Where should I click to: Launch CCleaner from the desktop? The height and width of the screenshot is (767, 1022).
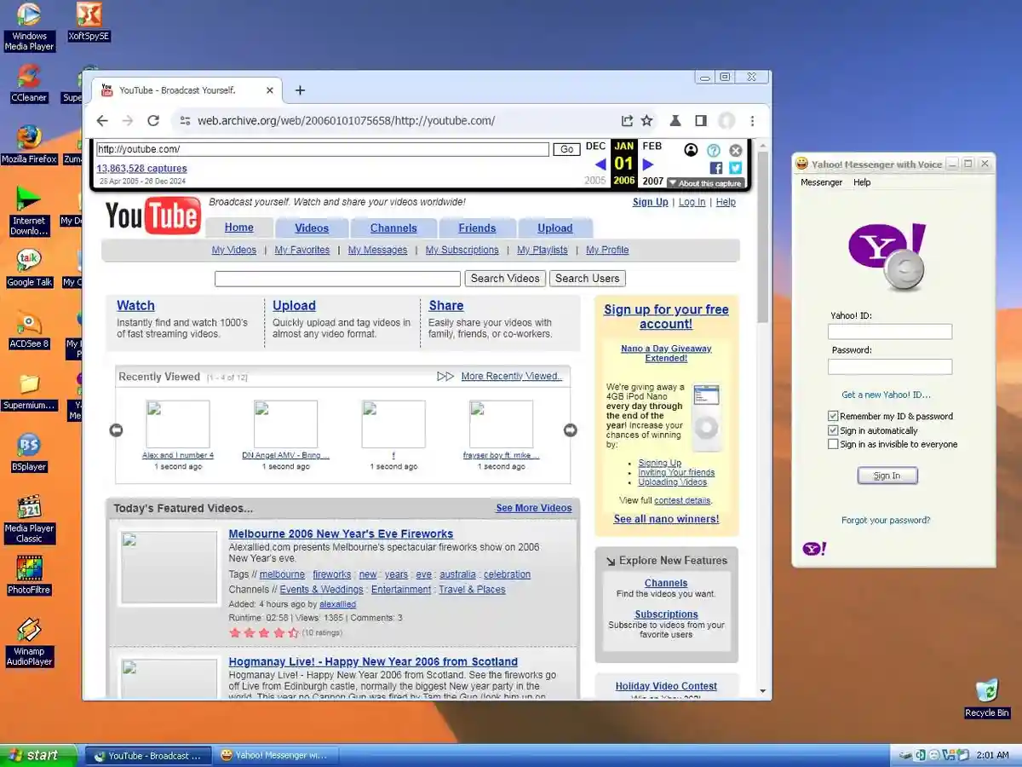click(29, 84)
